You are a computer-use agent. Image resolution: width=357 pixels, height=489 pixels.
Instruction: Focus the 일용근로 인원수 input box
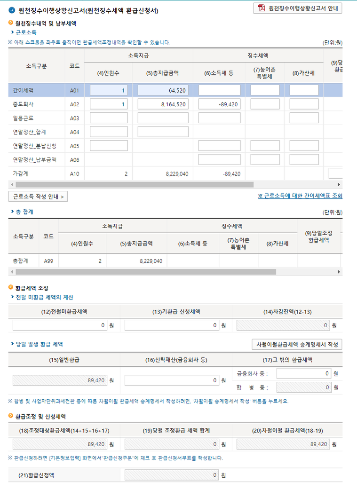[x=109, y=118]
